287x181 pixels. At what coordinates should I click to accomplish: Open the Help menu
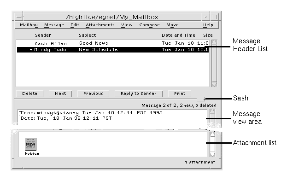pyautogui.click(x=208, y=25)
